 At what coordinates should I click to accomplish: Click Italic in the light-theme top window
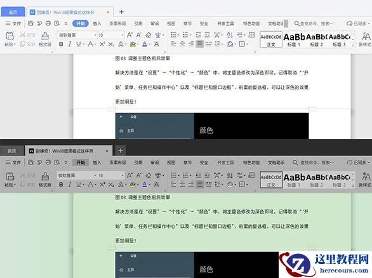coord(70,44)
